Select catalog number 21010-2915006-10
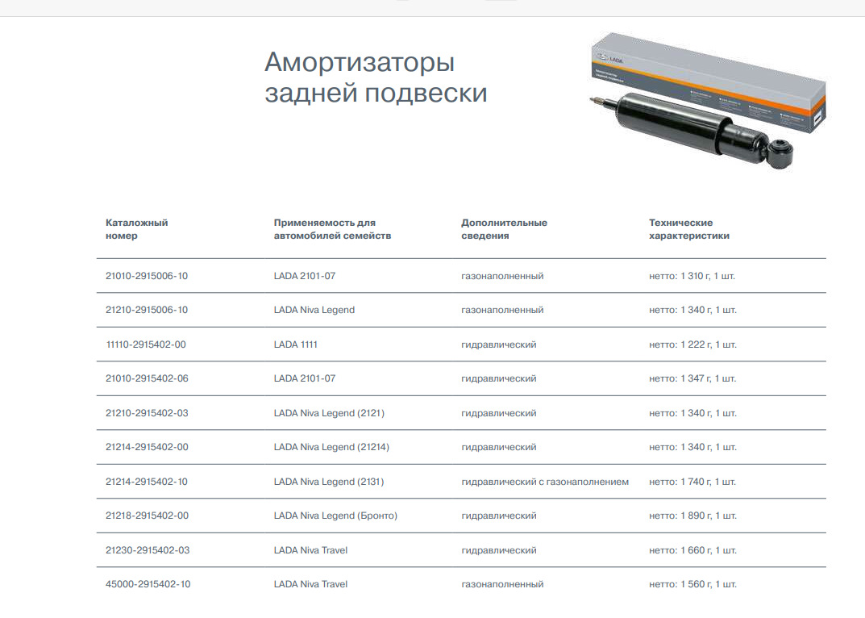 tap(147, 276)
